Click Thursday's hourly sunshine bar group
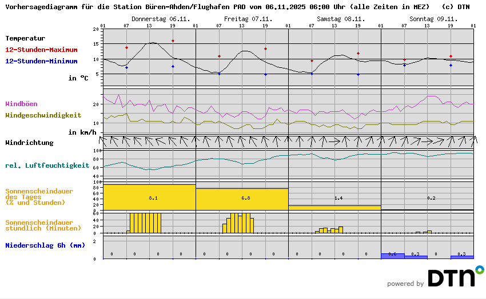486x299 pixels. (144, 223)
